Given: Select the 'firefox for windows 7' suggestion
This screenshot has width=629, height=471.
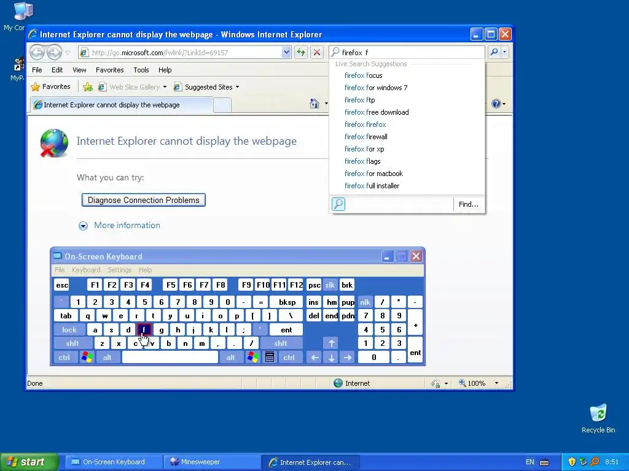Looking at the screenshot, I should click(375, 88).
